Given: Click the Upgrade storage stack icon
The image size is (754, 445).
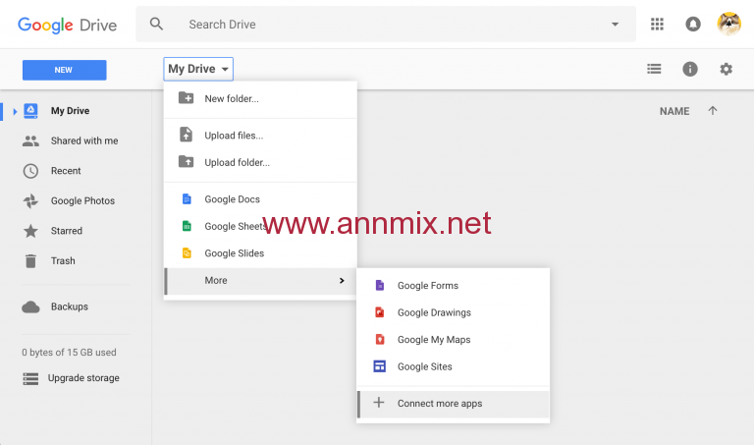Looking at the screenshot, I should pyautogui.click(x=30, y=378).
